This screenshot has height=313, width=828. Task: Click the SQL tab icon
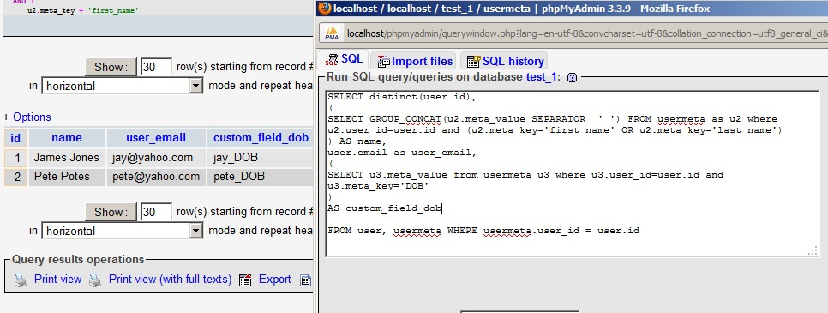[x=332, y=60]
